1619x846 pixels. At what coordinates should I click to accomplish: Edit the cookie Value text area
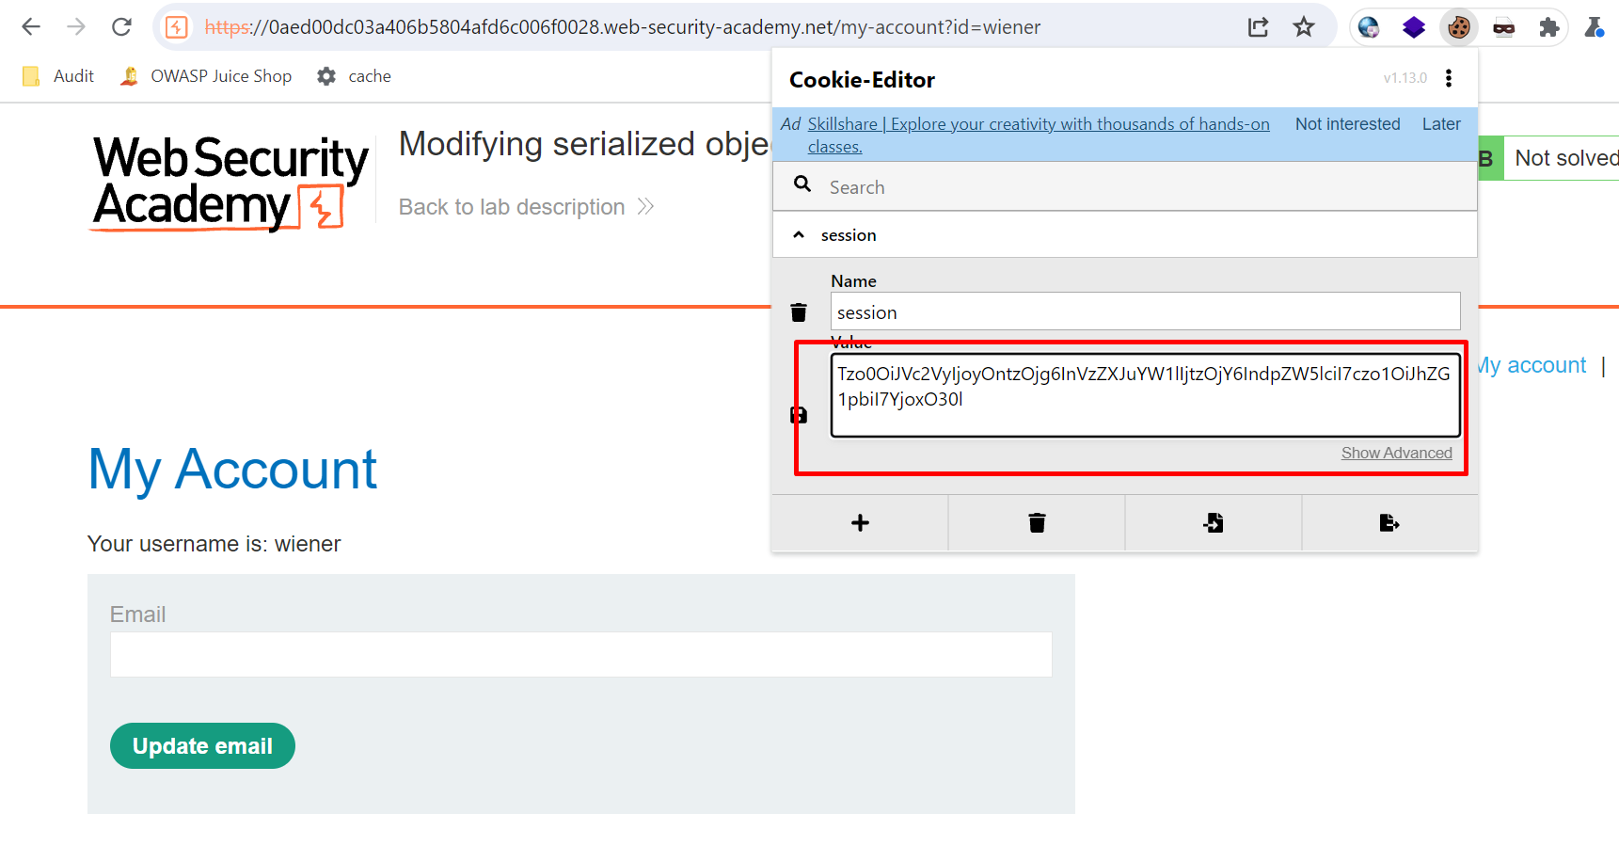[1145, 395]
